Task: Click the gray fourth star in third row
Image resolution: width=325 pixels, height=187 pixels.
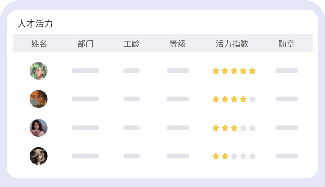Action: (x=243, y=128)
